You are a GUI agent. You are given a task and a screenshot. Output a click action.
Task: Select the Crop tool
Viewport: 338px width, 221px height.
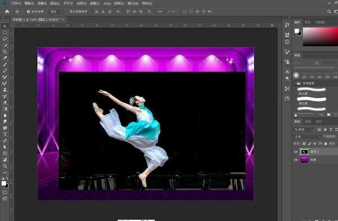click(5, 51)
